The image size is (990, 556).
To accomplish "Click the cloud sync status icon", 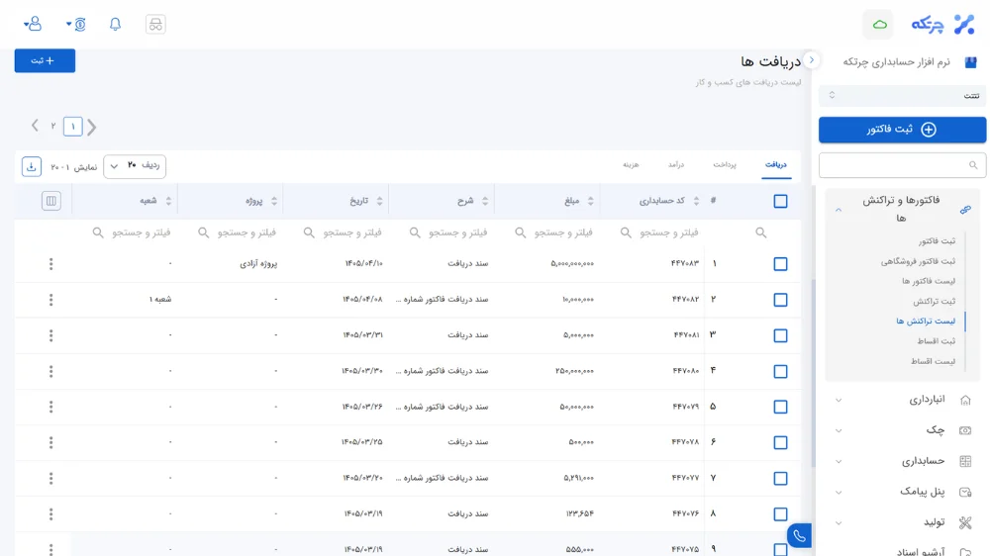I will point(879,25).
